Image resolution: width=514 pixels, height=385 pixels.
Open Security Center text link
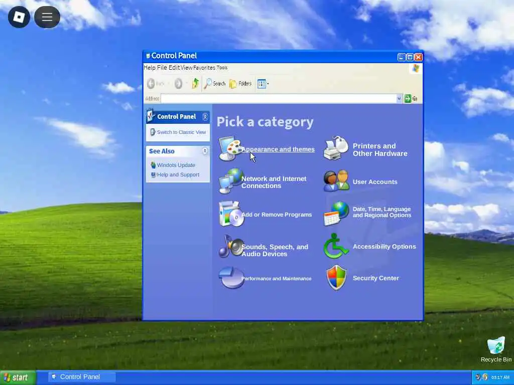(x=376, y=278)
